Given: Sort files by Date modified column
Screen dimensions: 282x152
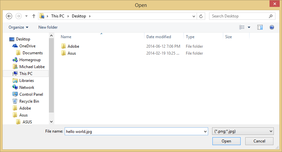Looking at the screenshot, I should [159, 37].
